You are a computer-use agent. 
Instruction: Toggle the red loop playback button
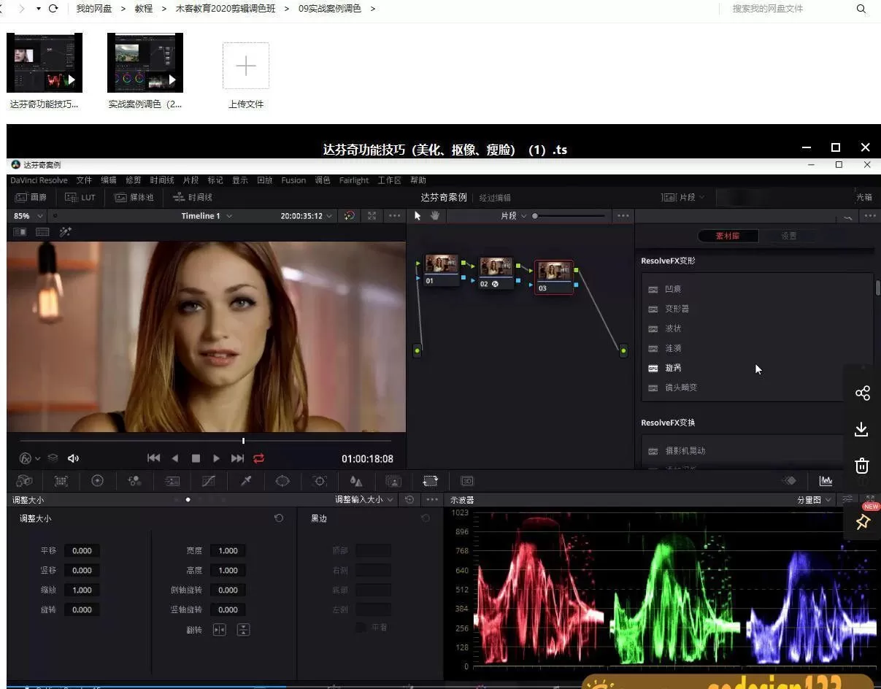pyautogui.click(x=258, y=458)
